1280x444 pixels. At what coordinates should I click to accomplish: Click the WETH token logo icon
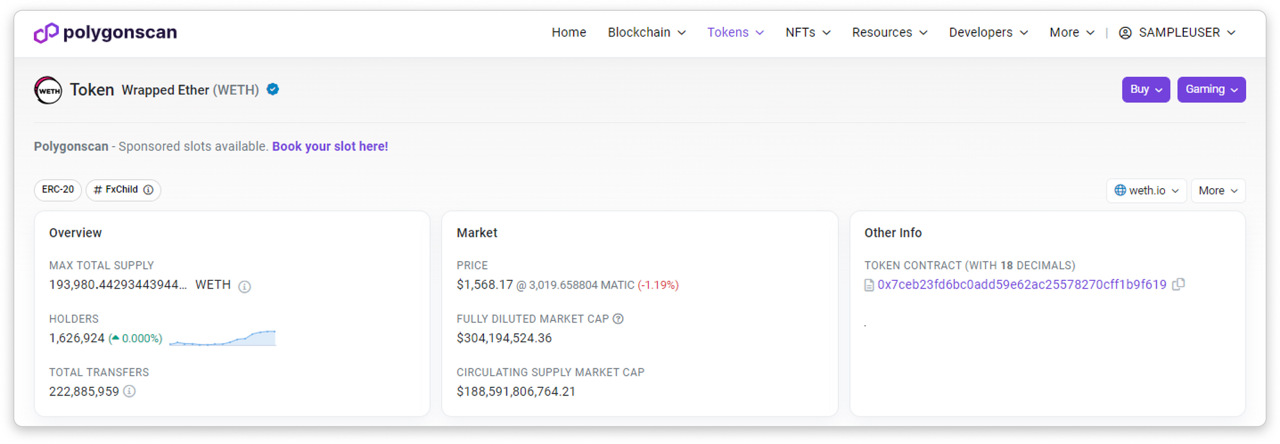tap(48, 90)
